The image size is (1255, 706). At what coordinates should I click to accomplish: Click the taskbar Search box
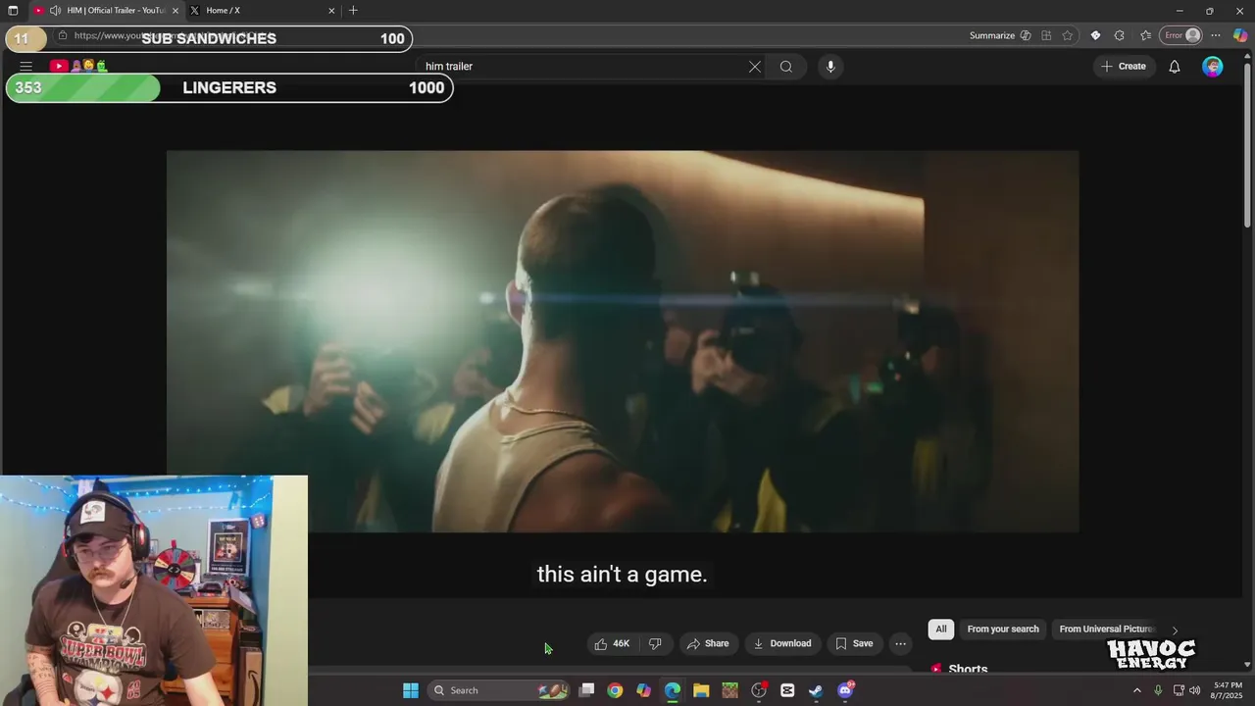[500, 690]
